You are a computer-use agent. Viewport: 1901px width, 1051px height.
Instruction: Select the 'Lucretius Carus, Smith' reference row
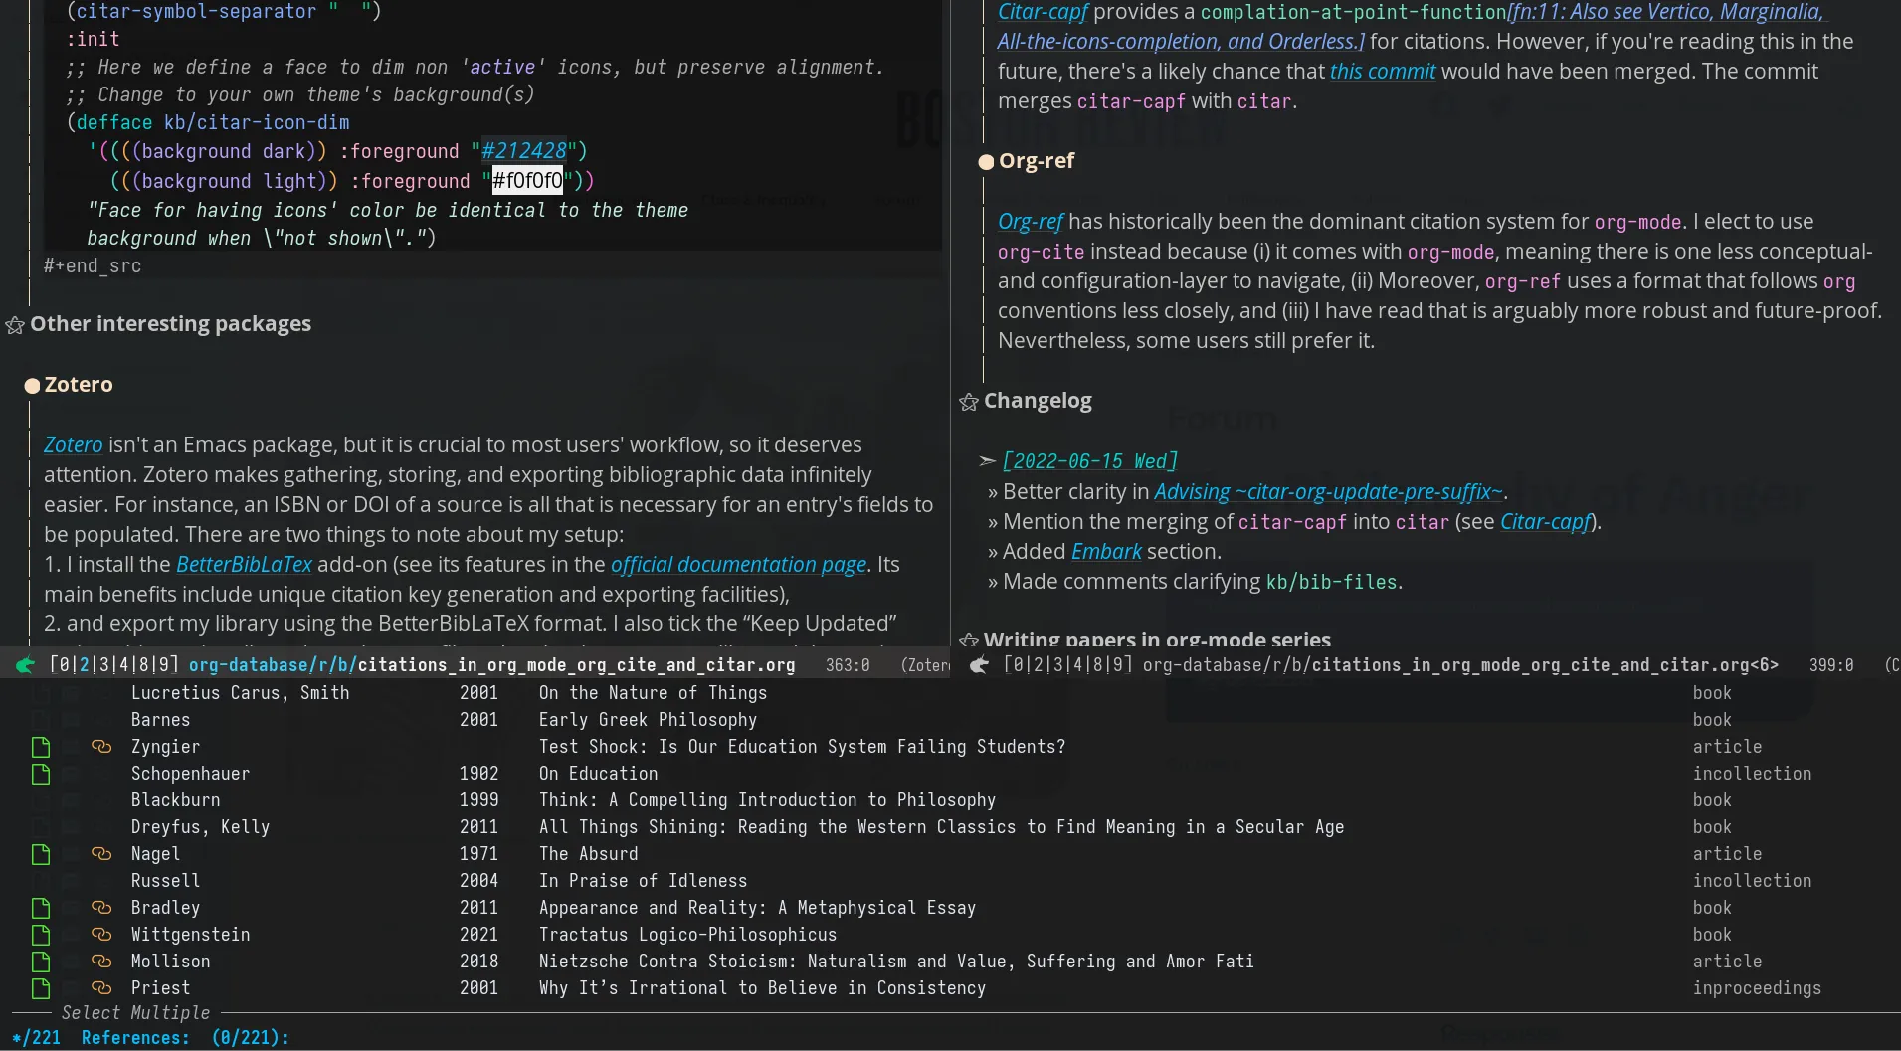coord(950,693)
